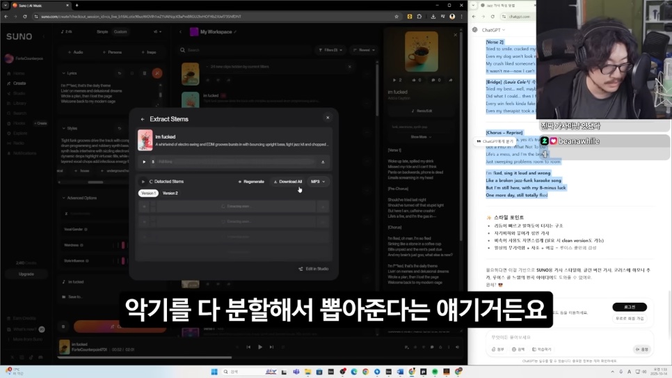Click the song cover thumbnail in dialog
This screenshot has height=378, width=672.
point(145,140)
